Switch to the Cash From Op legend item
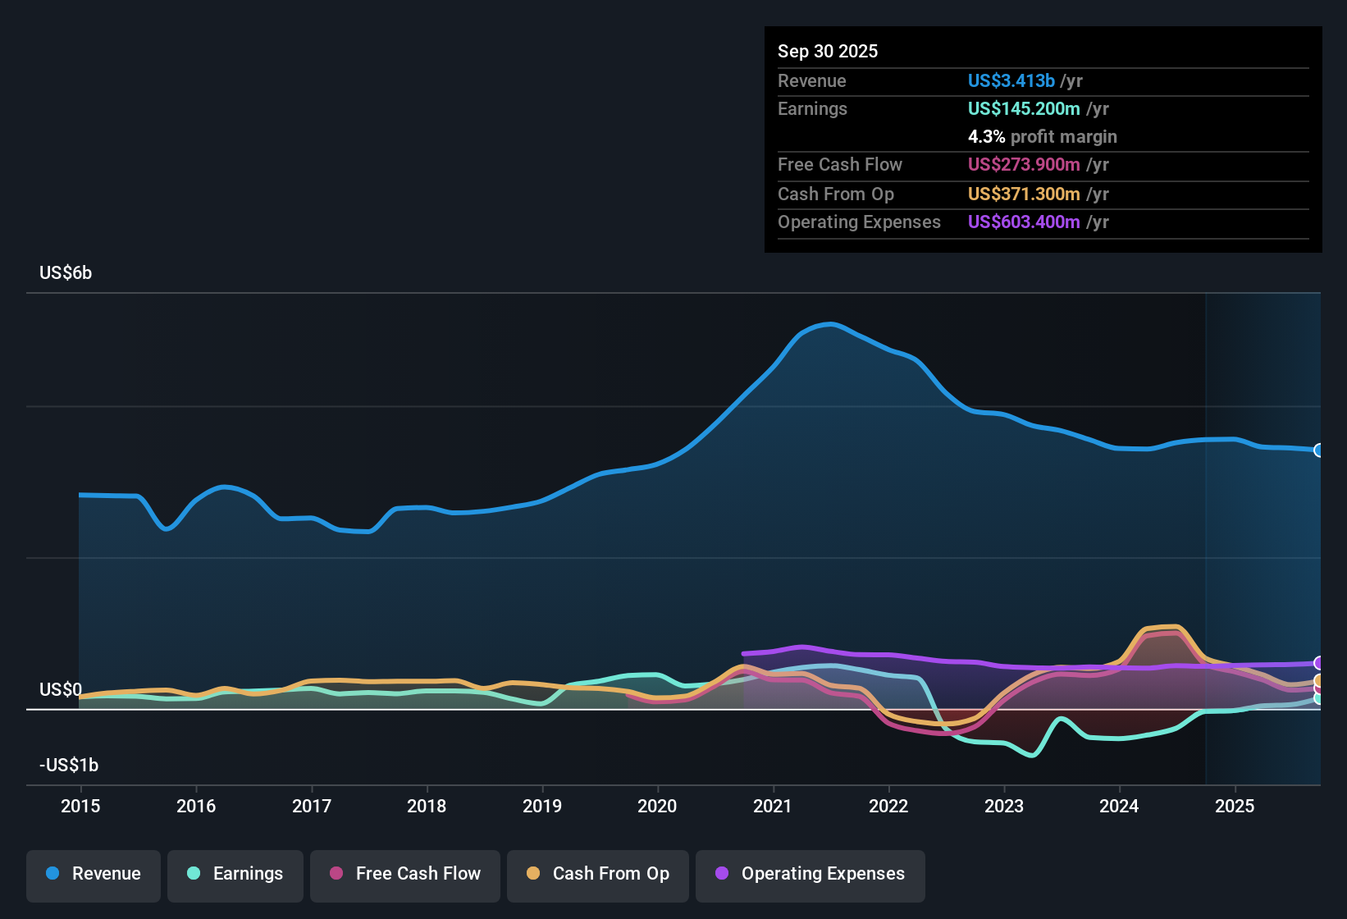This screenshot has height=919, width=1347. tap(597, 874)
